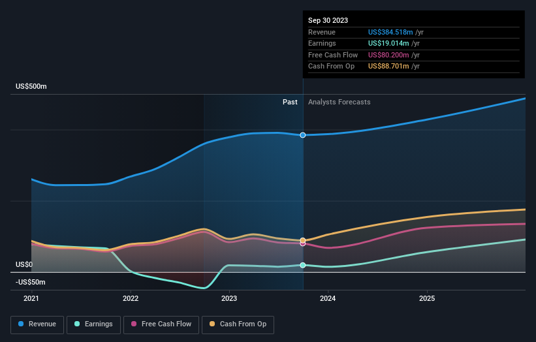This screenshot has width=536, height=342.
Task: Toggle the Earnings series legend button
Action: click(93, 324)
